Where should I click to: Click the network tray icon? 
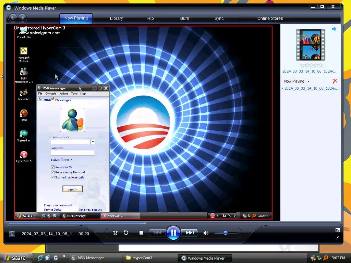coord(319,258)
